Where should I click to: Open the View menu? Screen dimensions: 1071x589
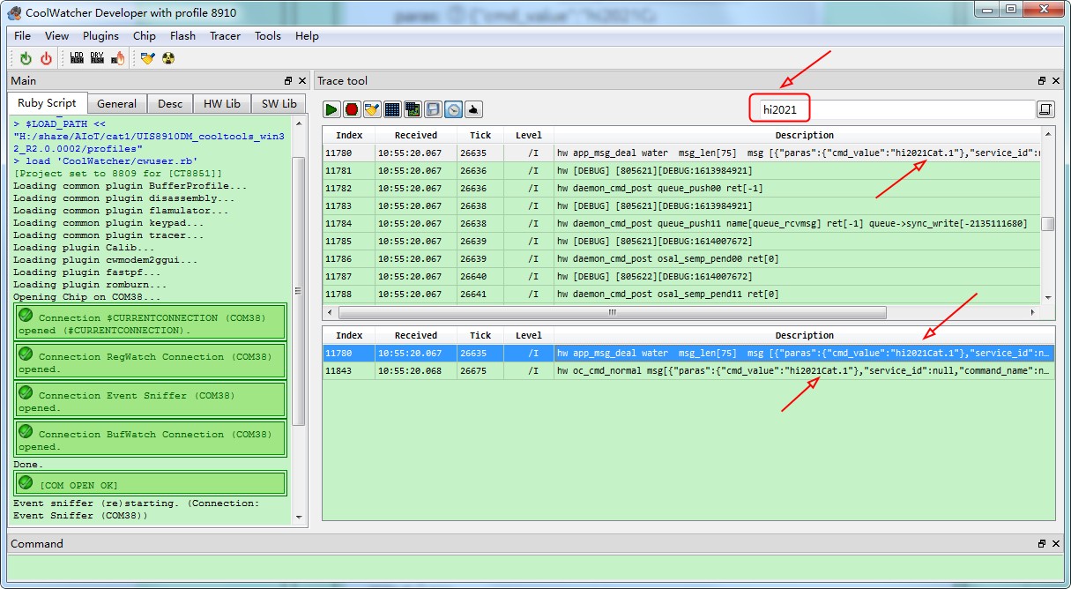pyautogui.click(x=56, y=36)
